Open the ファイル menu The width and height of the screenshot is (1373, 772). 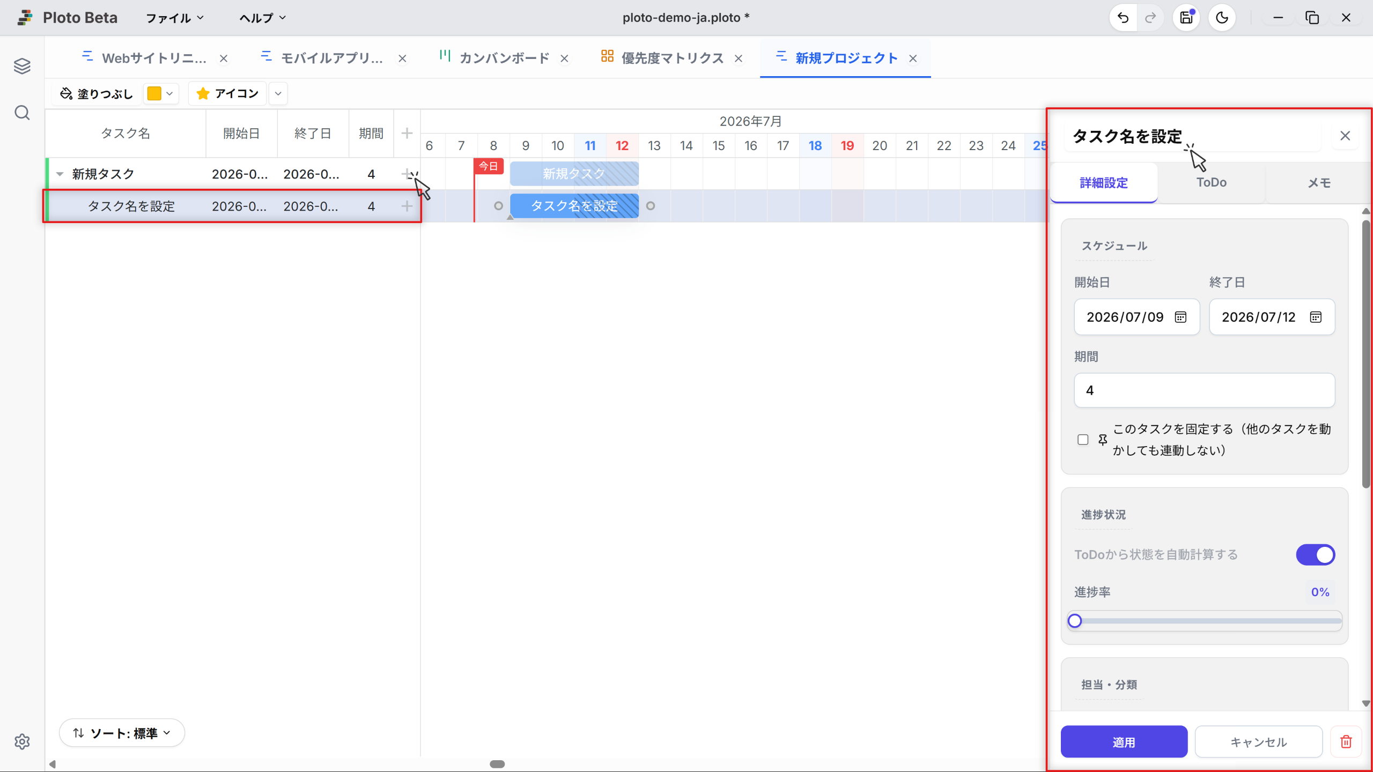(x=175, y=18)
